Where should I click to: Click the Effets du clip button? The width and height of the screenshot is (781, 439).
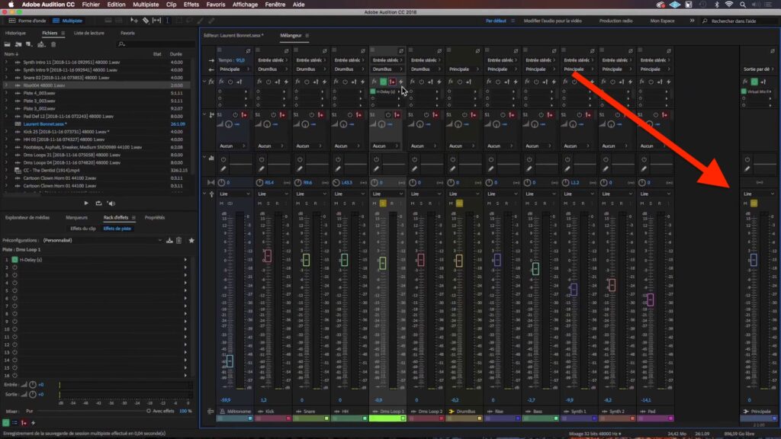[x=82, y=228]
